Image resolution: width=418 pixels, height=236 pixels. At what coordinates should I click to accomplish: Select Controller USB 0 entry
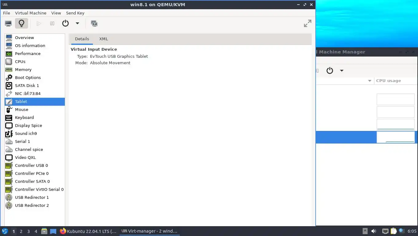[x=35, y=165]
